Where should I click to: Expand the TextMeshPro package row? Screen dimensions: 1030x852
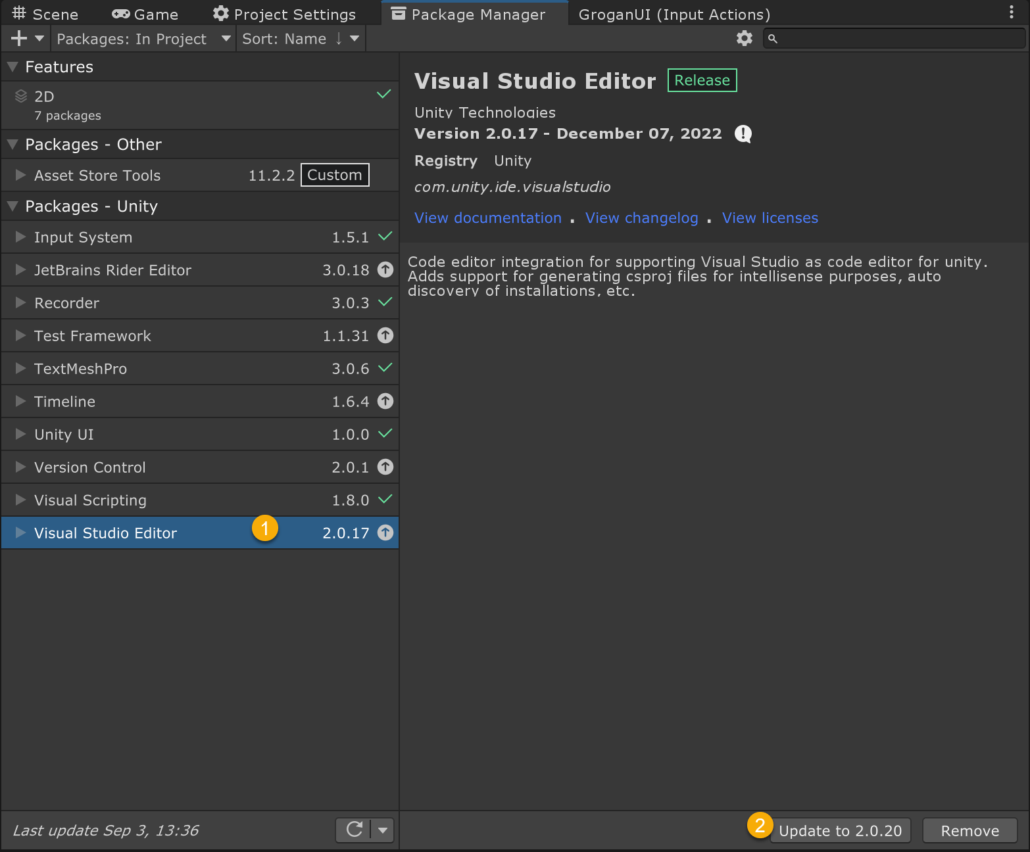[x=20, y=368]
